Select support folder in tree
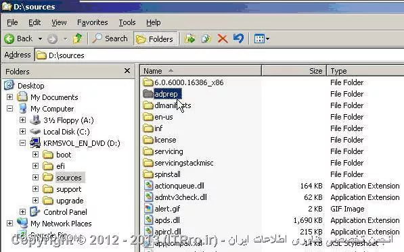Viewport: 404px width, 252px height. 69,189
